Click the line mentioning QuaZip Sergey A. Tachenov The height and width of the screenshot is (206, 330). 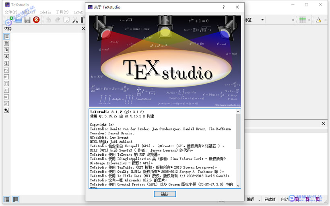click(x=157, y=172)
